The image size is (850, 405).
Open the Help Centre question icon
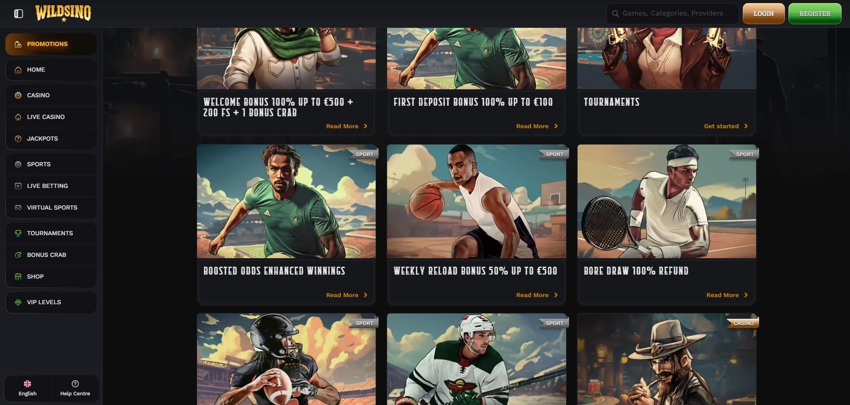coord(75,384)
